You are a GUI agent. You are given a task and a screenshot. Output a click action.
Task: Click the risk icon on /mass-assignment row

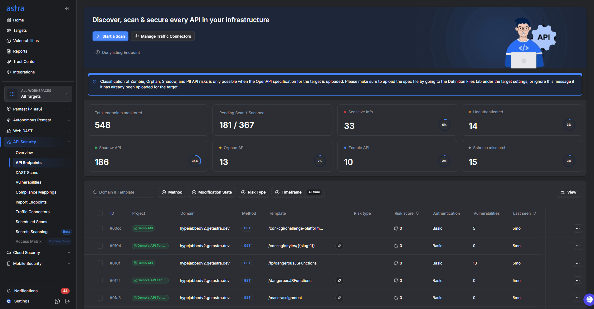[339, 298]
